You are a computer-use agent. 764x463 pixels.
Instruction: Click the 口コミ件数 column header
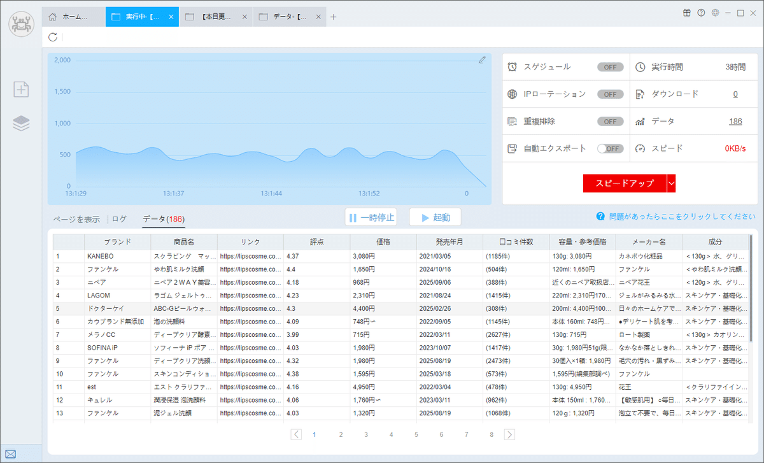tap(516, 242)
